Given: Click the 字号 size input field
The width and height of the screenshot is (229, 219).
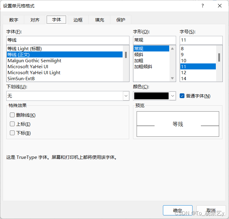Looking at the screenshot, I should click(x=201, y=40).
